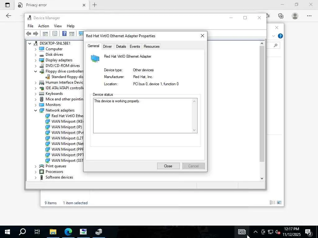Click the Keyboards device icon
Viewport: 318px width, 238px height.
pos(42,94)
